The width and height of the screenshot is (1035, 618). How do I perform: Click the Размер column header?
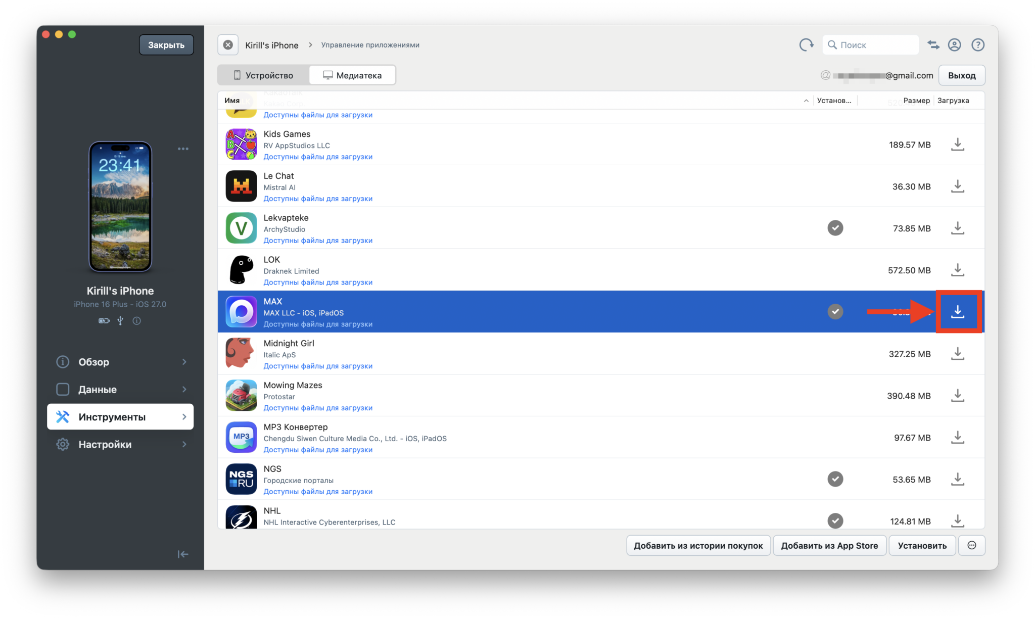click(x=916, y=101)
